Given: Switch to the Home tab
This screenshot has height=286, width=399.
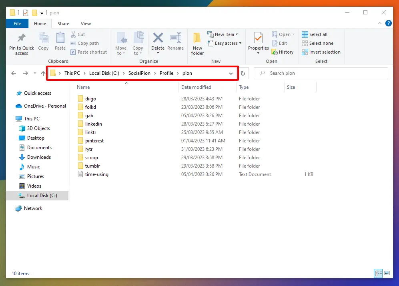Looking at the screenshot, I should [40, 24].
